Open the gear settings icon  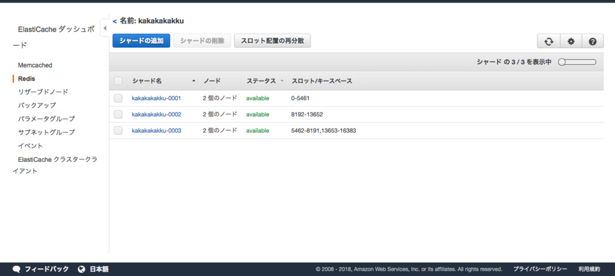point(571,41)
